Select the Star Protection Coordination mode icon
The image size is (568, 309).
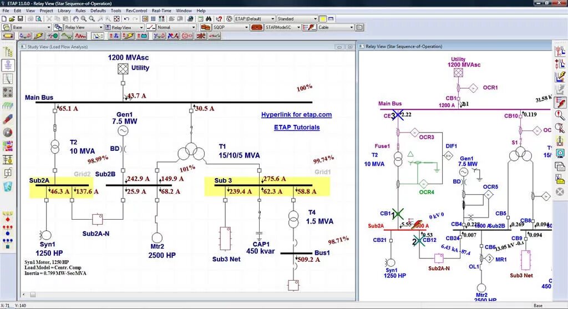click(x=98, y=36)
